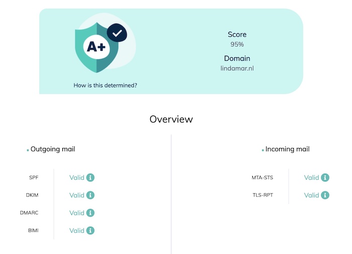Viewport: 352px width, 254px height.
Task: Click the lindamar.nl domain name
Action: (x=237, y=68)
